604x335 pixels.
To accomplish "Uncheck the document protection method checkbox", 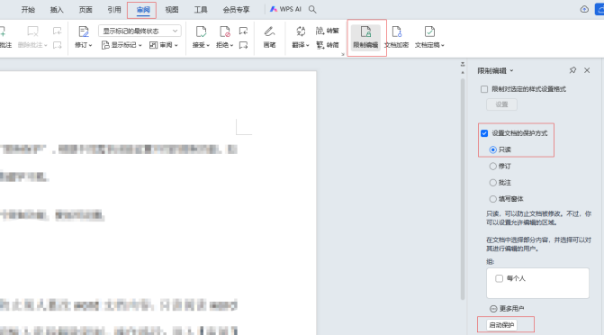I will click(484, 133).
